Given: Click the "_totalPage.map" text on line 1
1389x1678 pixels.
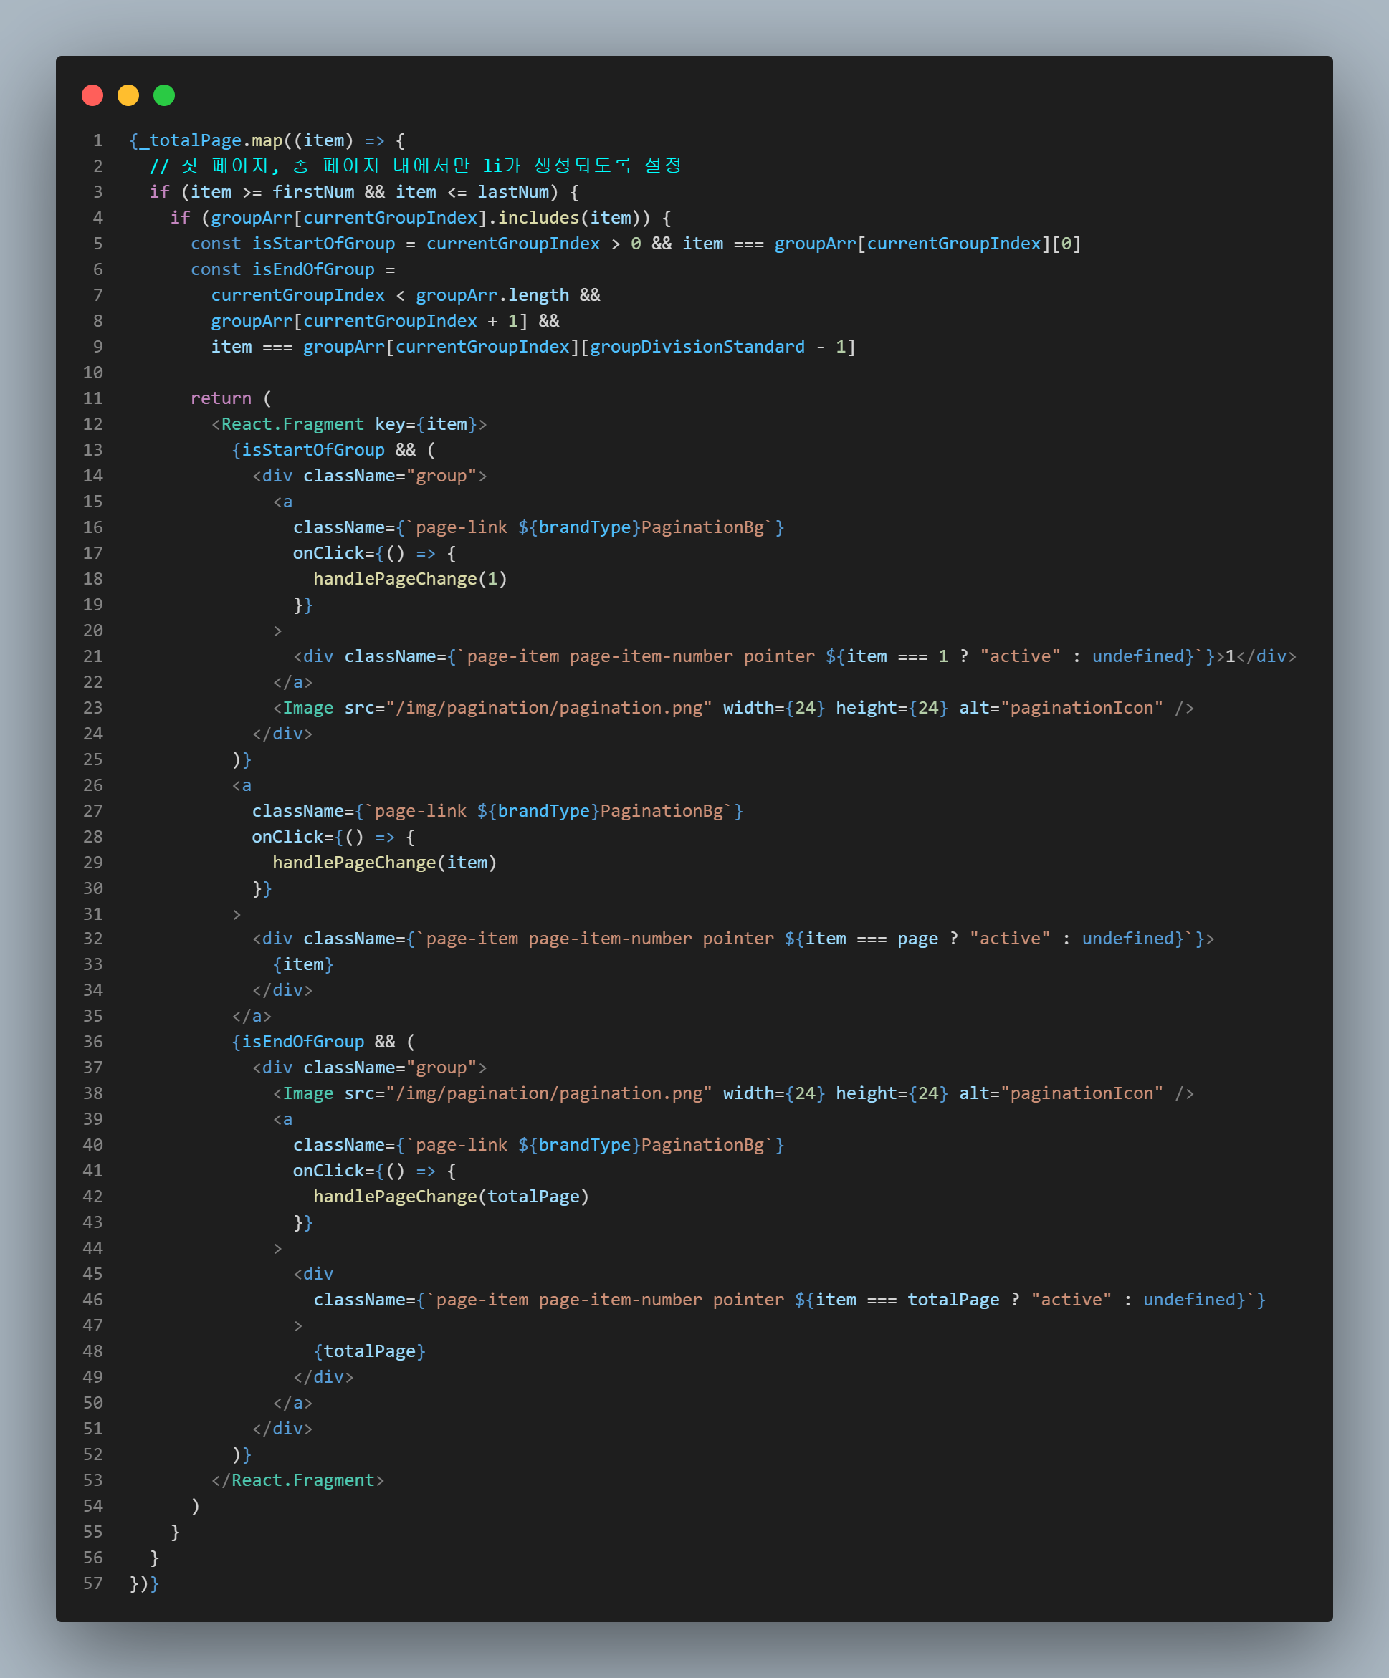Looking at the screenshot, I should click(x=211, y=140).
